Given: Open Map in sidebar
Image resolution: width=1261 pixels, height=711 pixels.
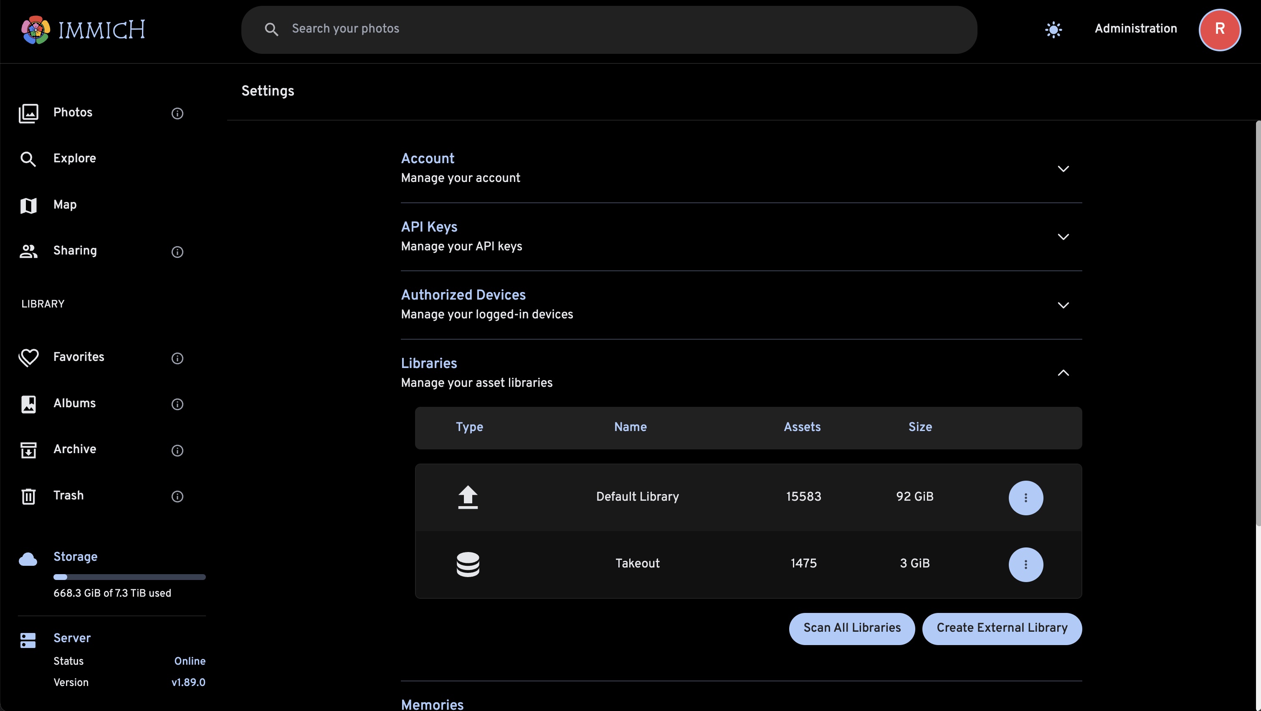Looking at the screenshot, I should click(x=65, y=204).
